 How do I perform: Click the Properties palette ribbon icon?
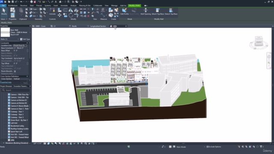12,15
